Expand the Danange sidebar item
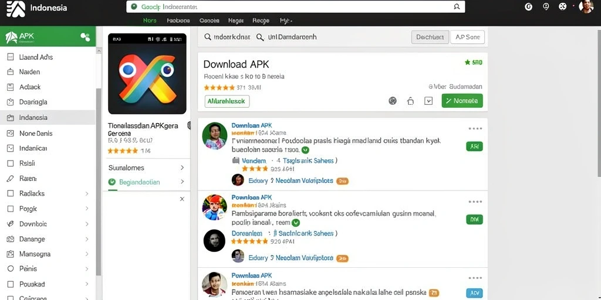Viewport: 601px width, 300px height. click(87, 239)
